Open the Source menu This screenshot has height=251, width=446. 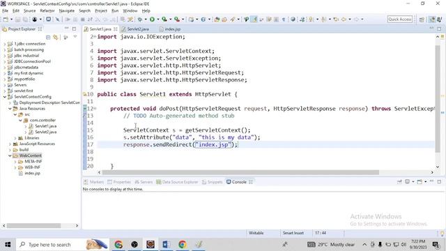click(29, 11)
